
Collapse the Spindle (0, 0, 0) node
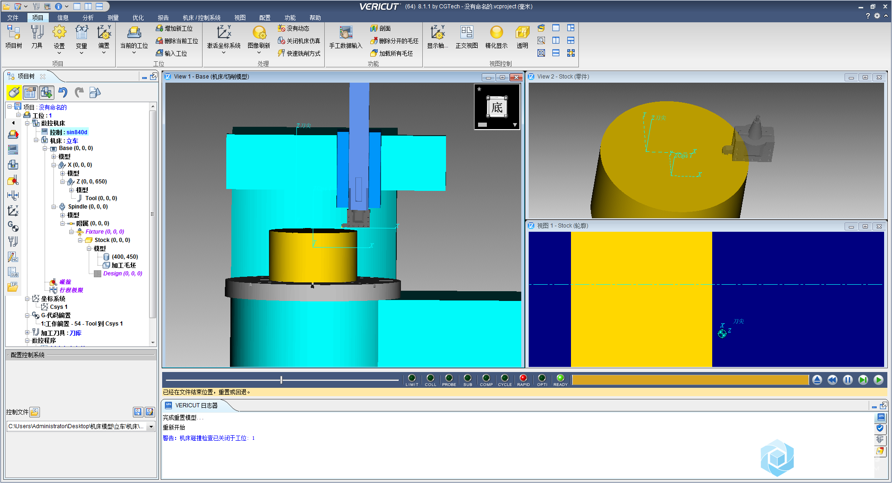tap(54, 207)
